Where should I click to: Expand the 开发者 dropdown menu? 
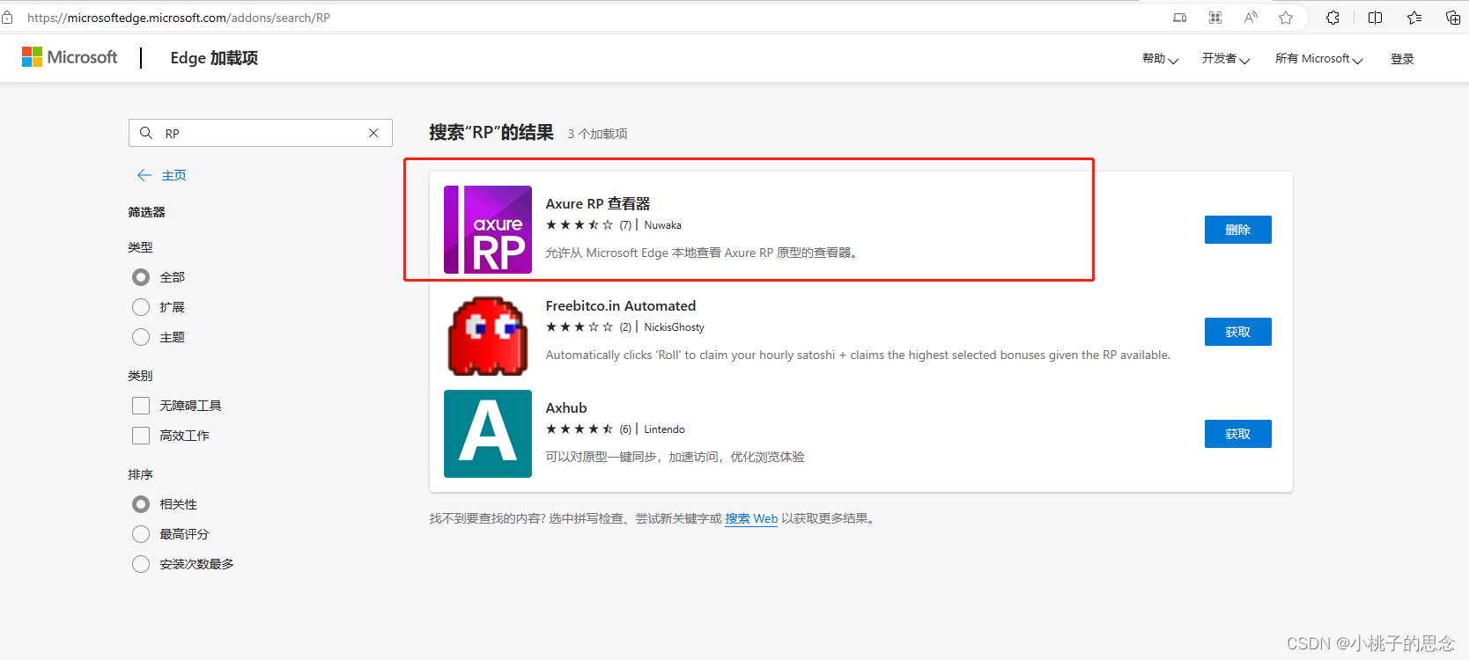pos(1226,59)
